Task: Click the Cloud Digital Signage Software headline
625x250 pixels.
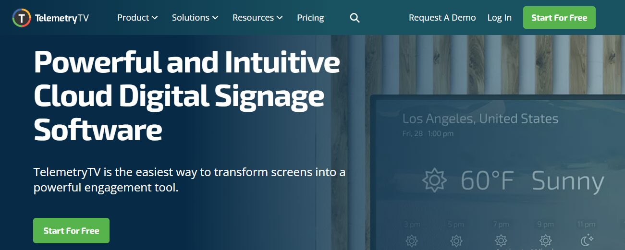Action: pyautogui.click(x=179, y=96)
